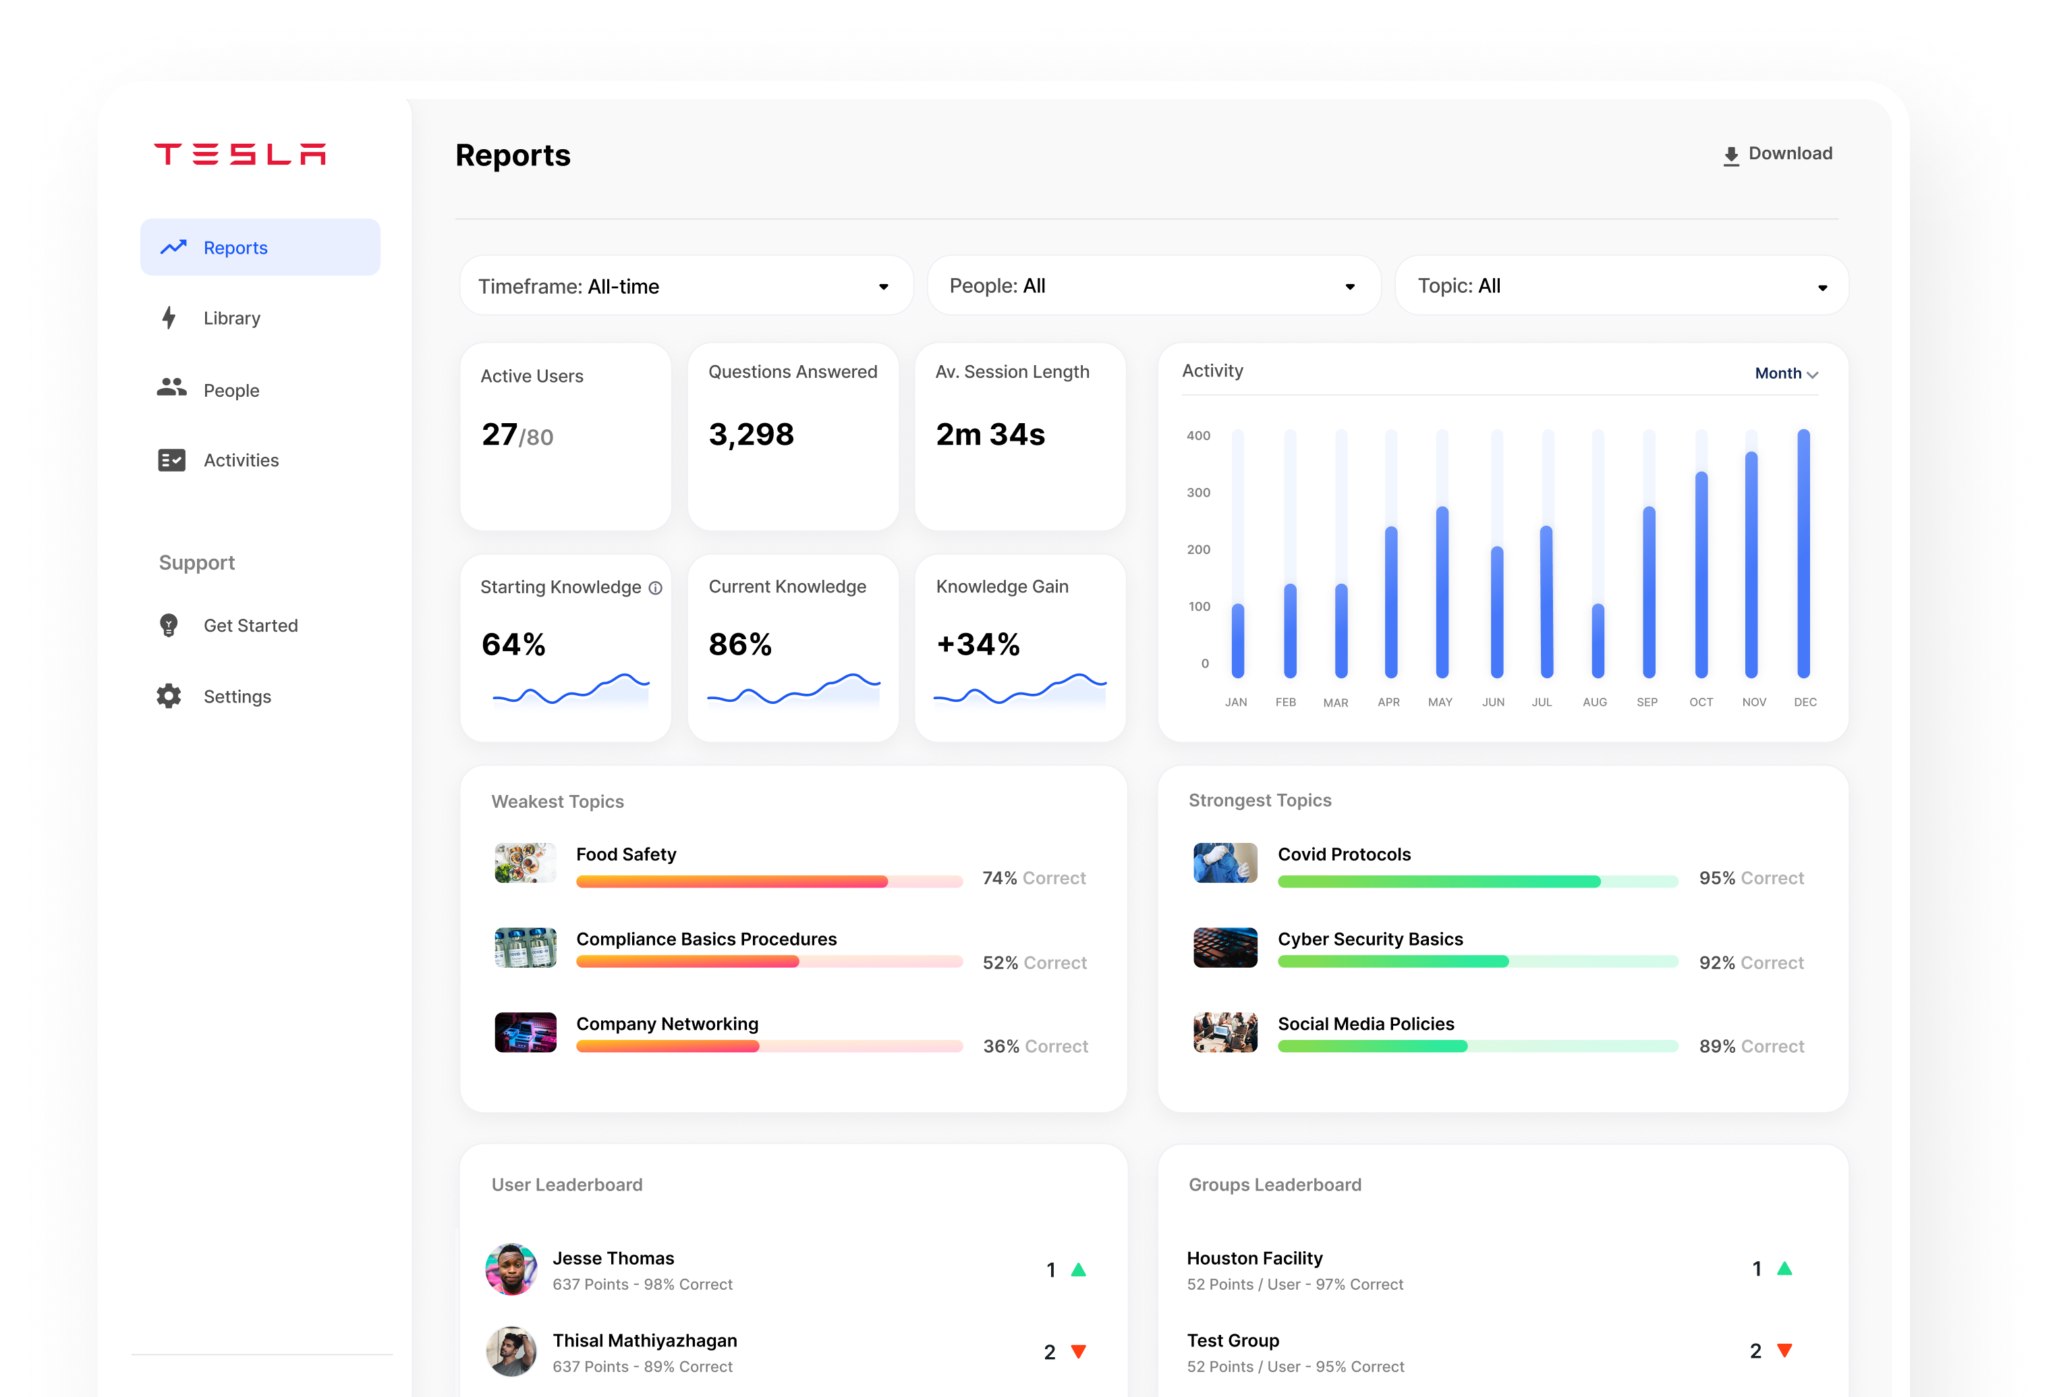Click the Download button text
This screenshot has width=2059, height=1397.
(1790, 153)
